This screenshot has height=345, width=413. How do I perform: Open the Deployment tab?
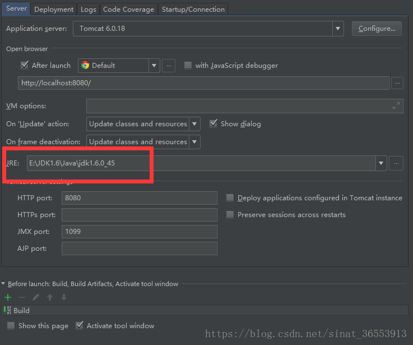(x=54, y=9)
